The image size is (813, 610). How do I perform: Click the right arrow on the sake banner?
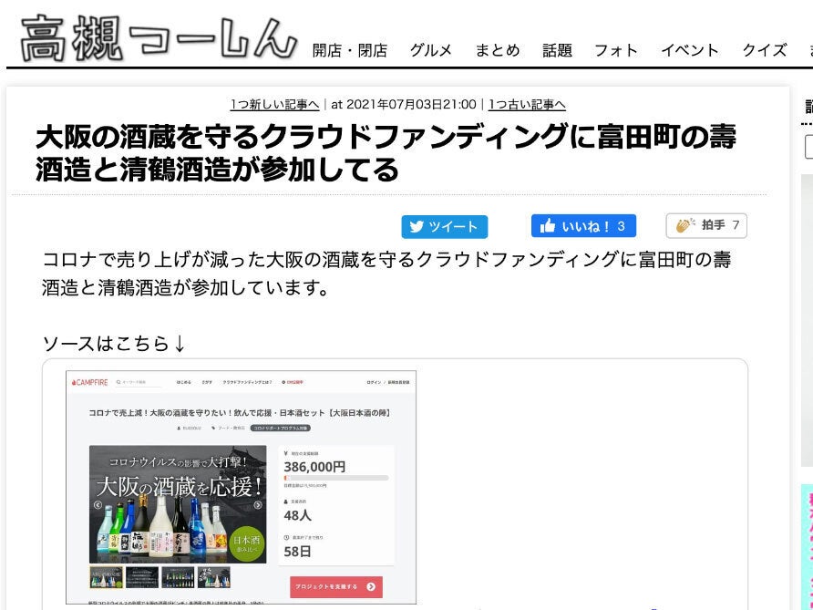[x=257, y=504]
